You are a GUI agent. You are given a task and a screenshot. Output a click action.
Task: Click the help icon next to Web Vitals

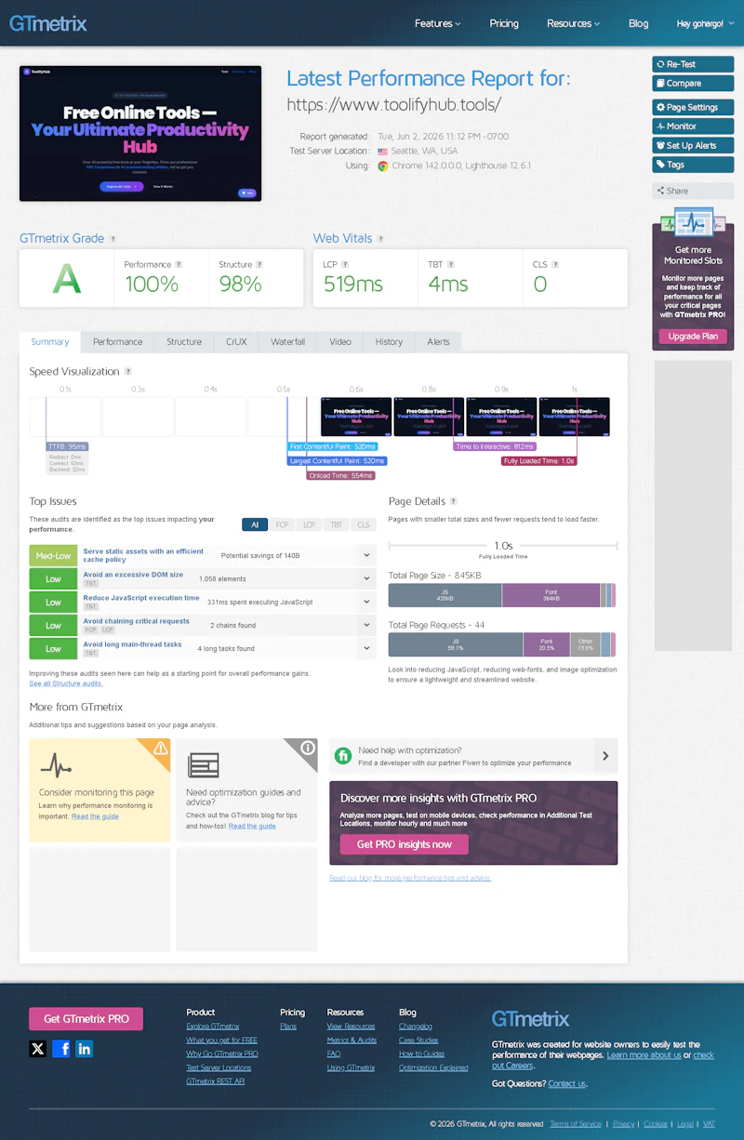[380, 239]
